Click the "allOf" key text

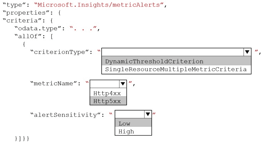click(28, 36)
